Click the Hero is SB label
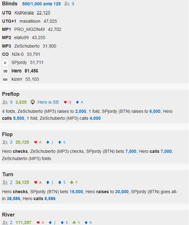 pos(48,102)
